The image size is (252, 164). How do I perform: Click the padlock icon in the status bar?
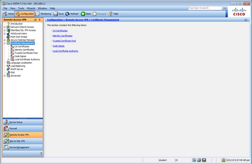coord(223,160)
